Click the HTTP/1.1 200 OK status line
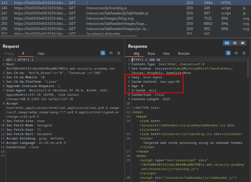The image size is (251, 182). point(146,60)
